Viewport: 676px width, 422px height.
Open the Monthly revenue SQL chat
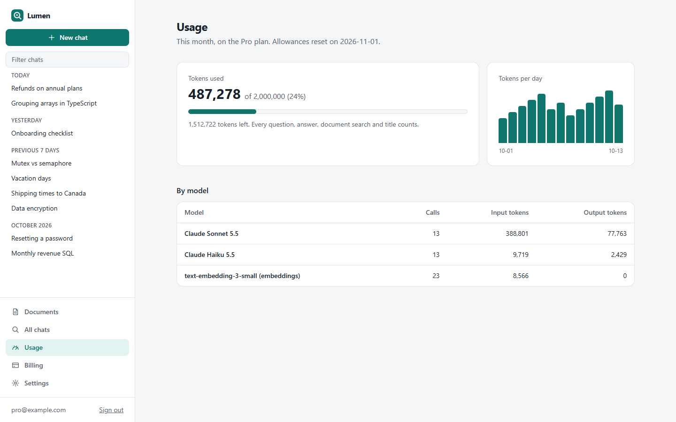pos(67,253)
